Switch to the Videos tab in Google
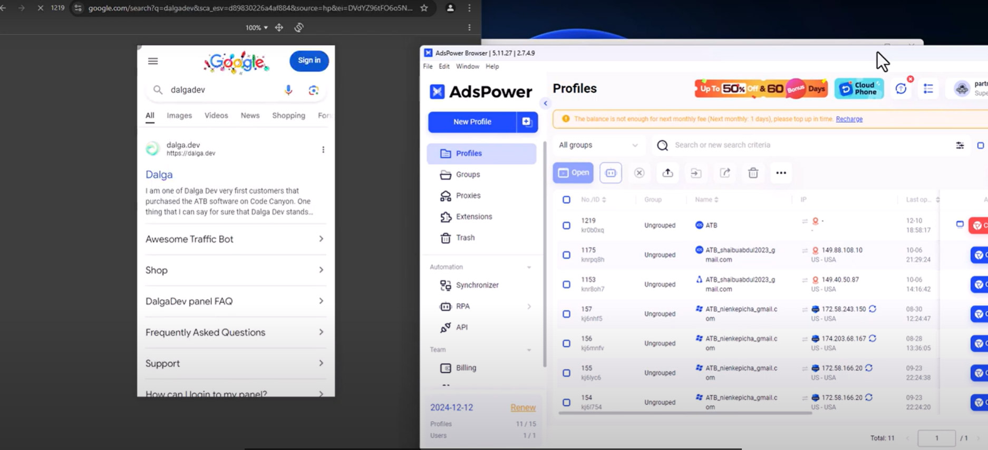This screenshot has width=988, height=450. click(216, 115)
